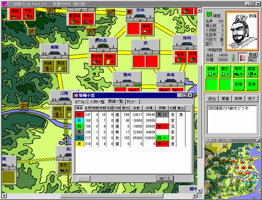
Task: Click the 豫州 castle icon on map
Action: [127, 82]
